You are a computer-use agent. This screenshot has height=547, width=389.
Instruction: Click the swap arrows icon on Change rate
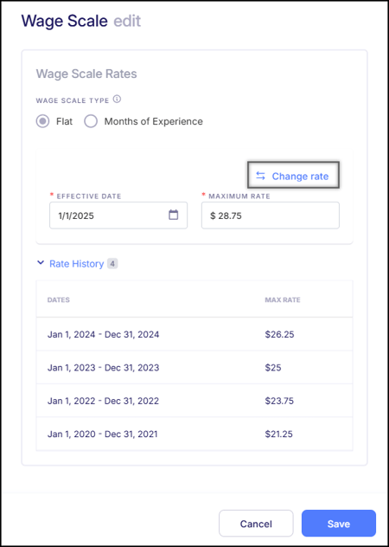[x=260, y=176]
